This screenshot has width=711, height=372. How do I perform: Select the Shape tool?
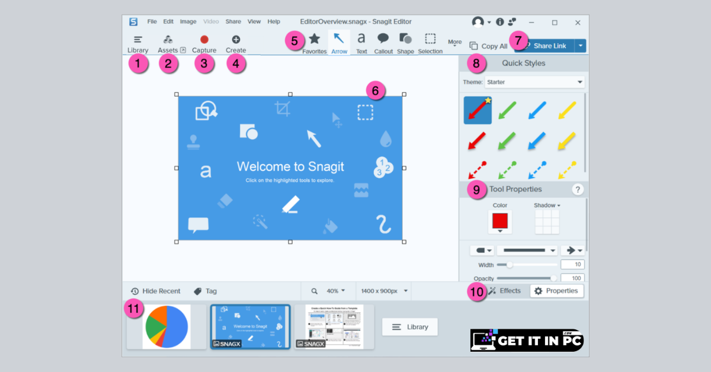(405, 43)
